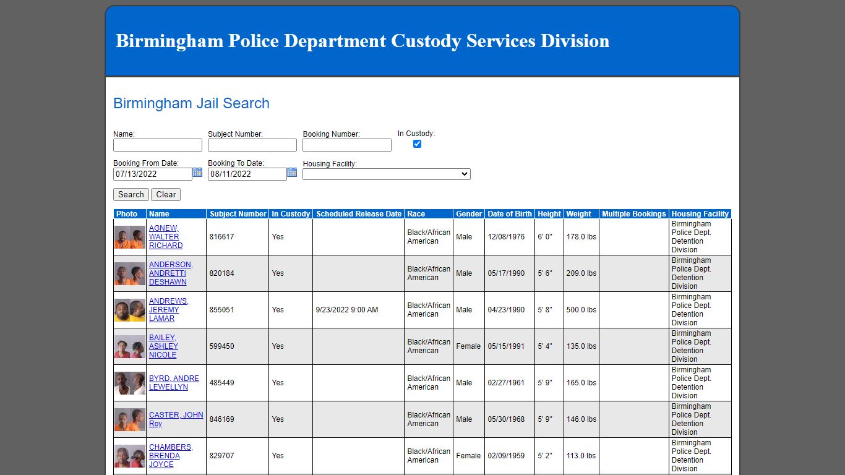Click the Date of Birth column header
The width and height of the screenshot is (845, 475).
click(510, 214)
